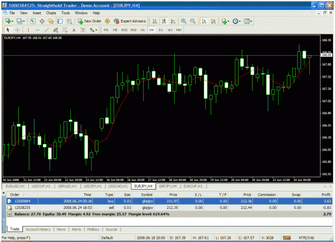Switch timeframe to D1

click(x=161, y=30)
